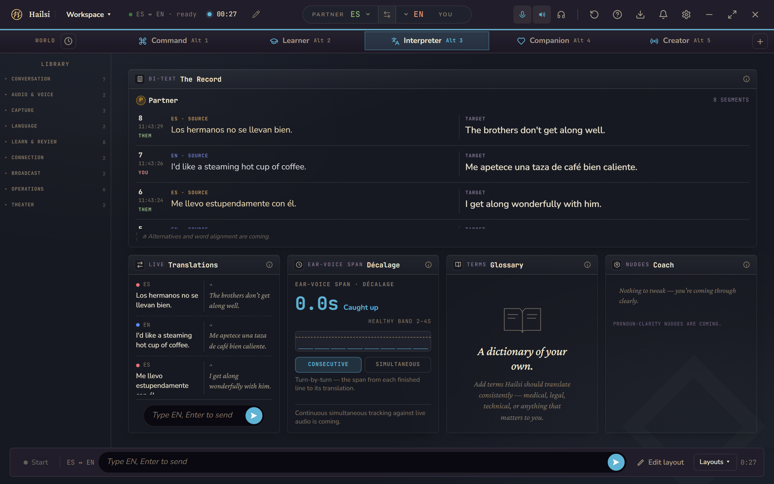
Task: Click the Glossary book panel icon
Action: [x=458, y=265]
